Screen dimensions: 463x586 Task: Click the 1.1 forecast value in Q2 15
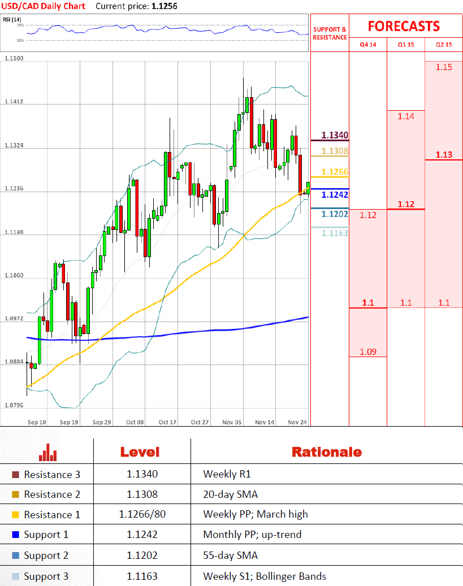point(444,303)
